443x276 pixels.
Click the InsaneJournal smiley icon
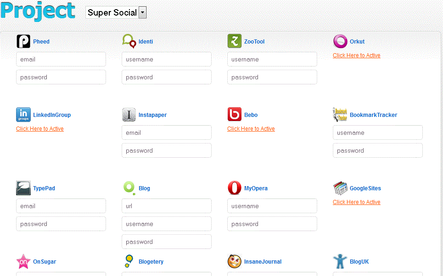click(x=235, y=261)
